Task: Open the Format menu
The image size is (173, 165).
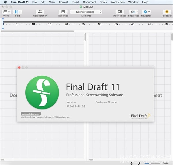Action: coord(63,2)
